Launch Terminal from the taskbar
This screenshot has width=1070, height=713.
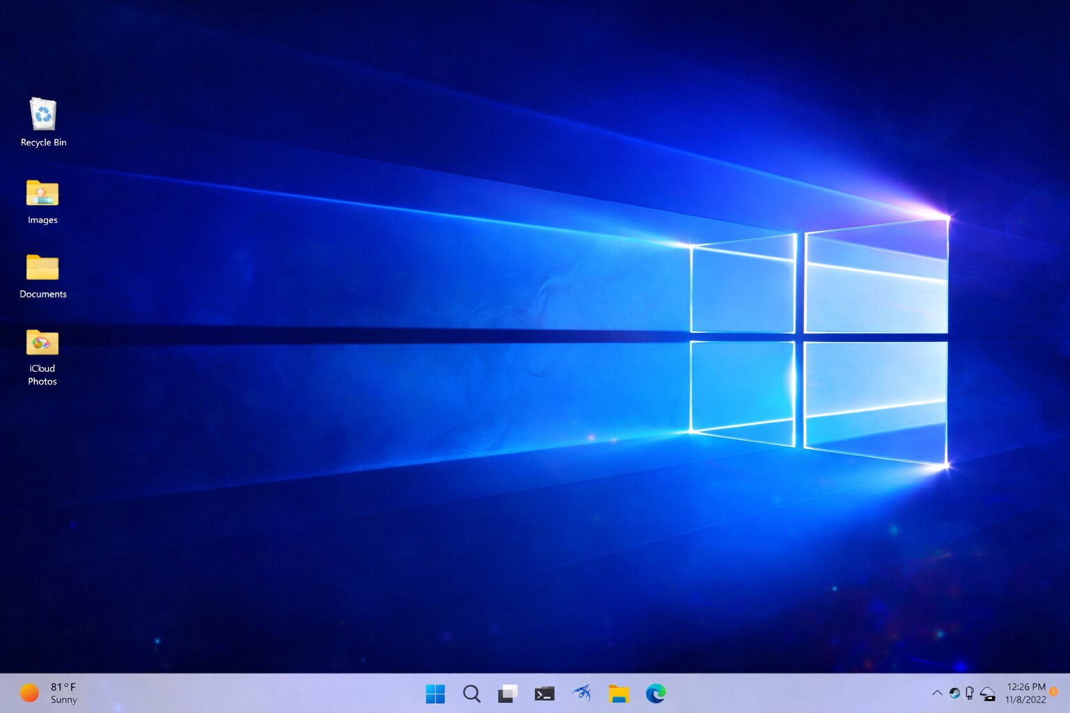click(544, 694)
